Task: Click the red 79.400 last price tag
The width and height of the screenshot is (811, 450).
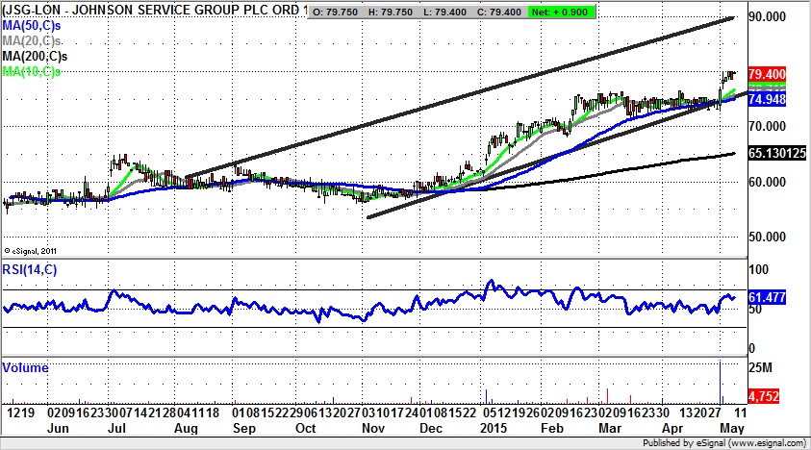Action: [x=767, y=74]
